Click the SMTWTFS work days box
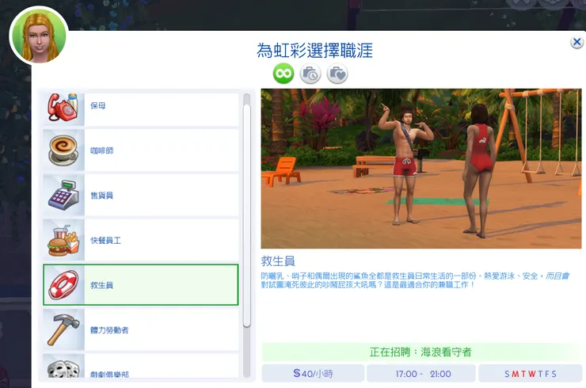The width and height of the screenshot is (586, 388). pos(531,374)
